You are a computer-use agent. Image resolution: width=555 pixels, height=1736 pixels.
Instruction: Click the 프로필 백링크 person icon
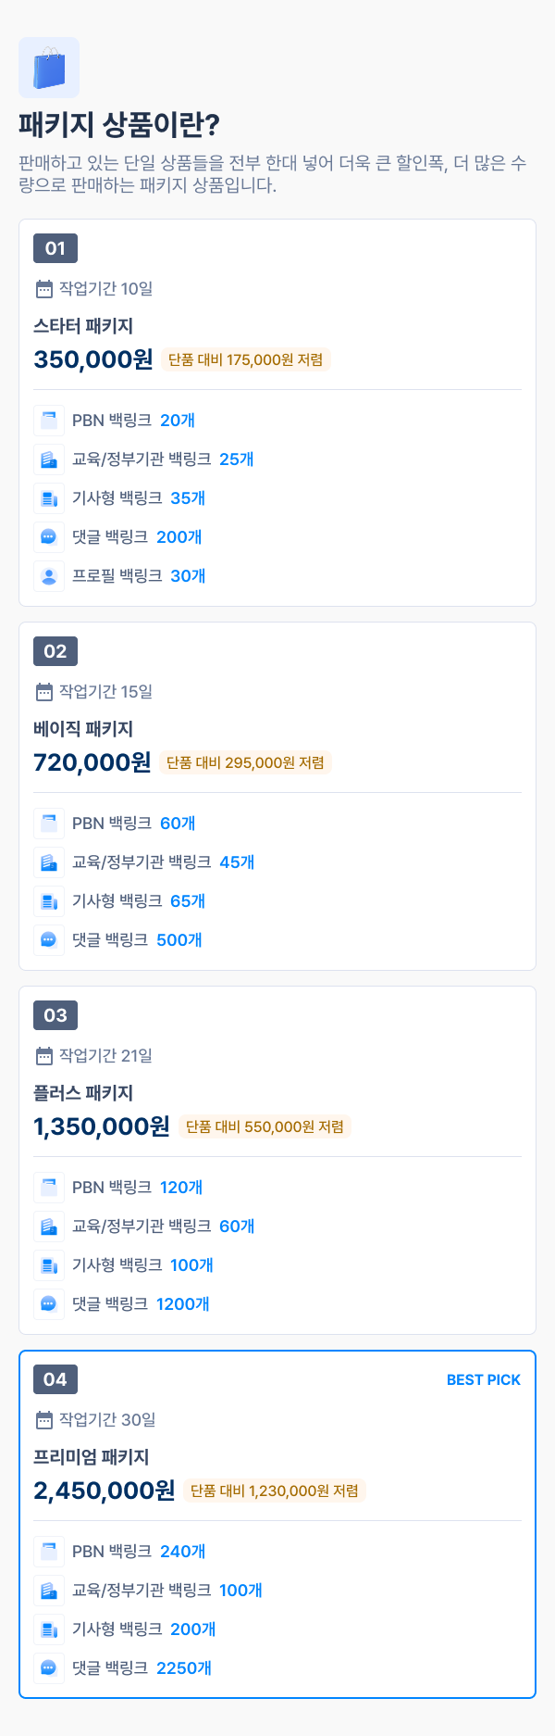(x=49, y=576)
